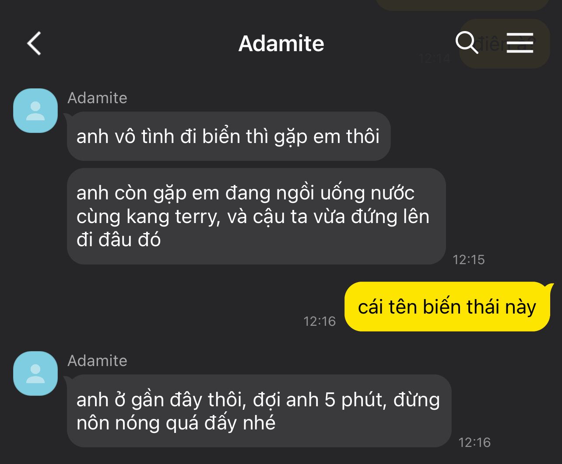Tap the cut-off bubble at the top edge
Screen dimensions: 562x464
click(x=463, y=5)
